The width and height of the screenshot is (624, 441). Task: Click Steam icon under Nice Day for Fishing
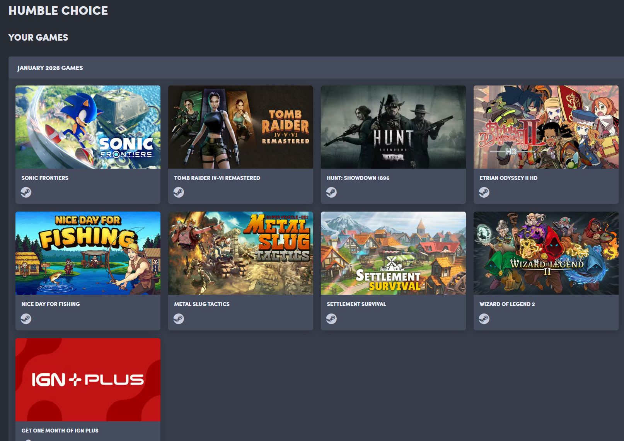point(26,319)
